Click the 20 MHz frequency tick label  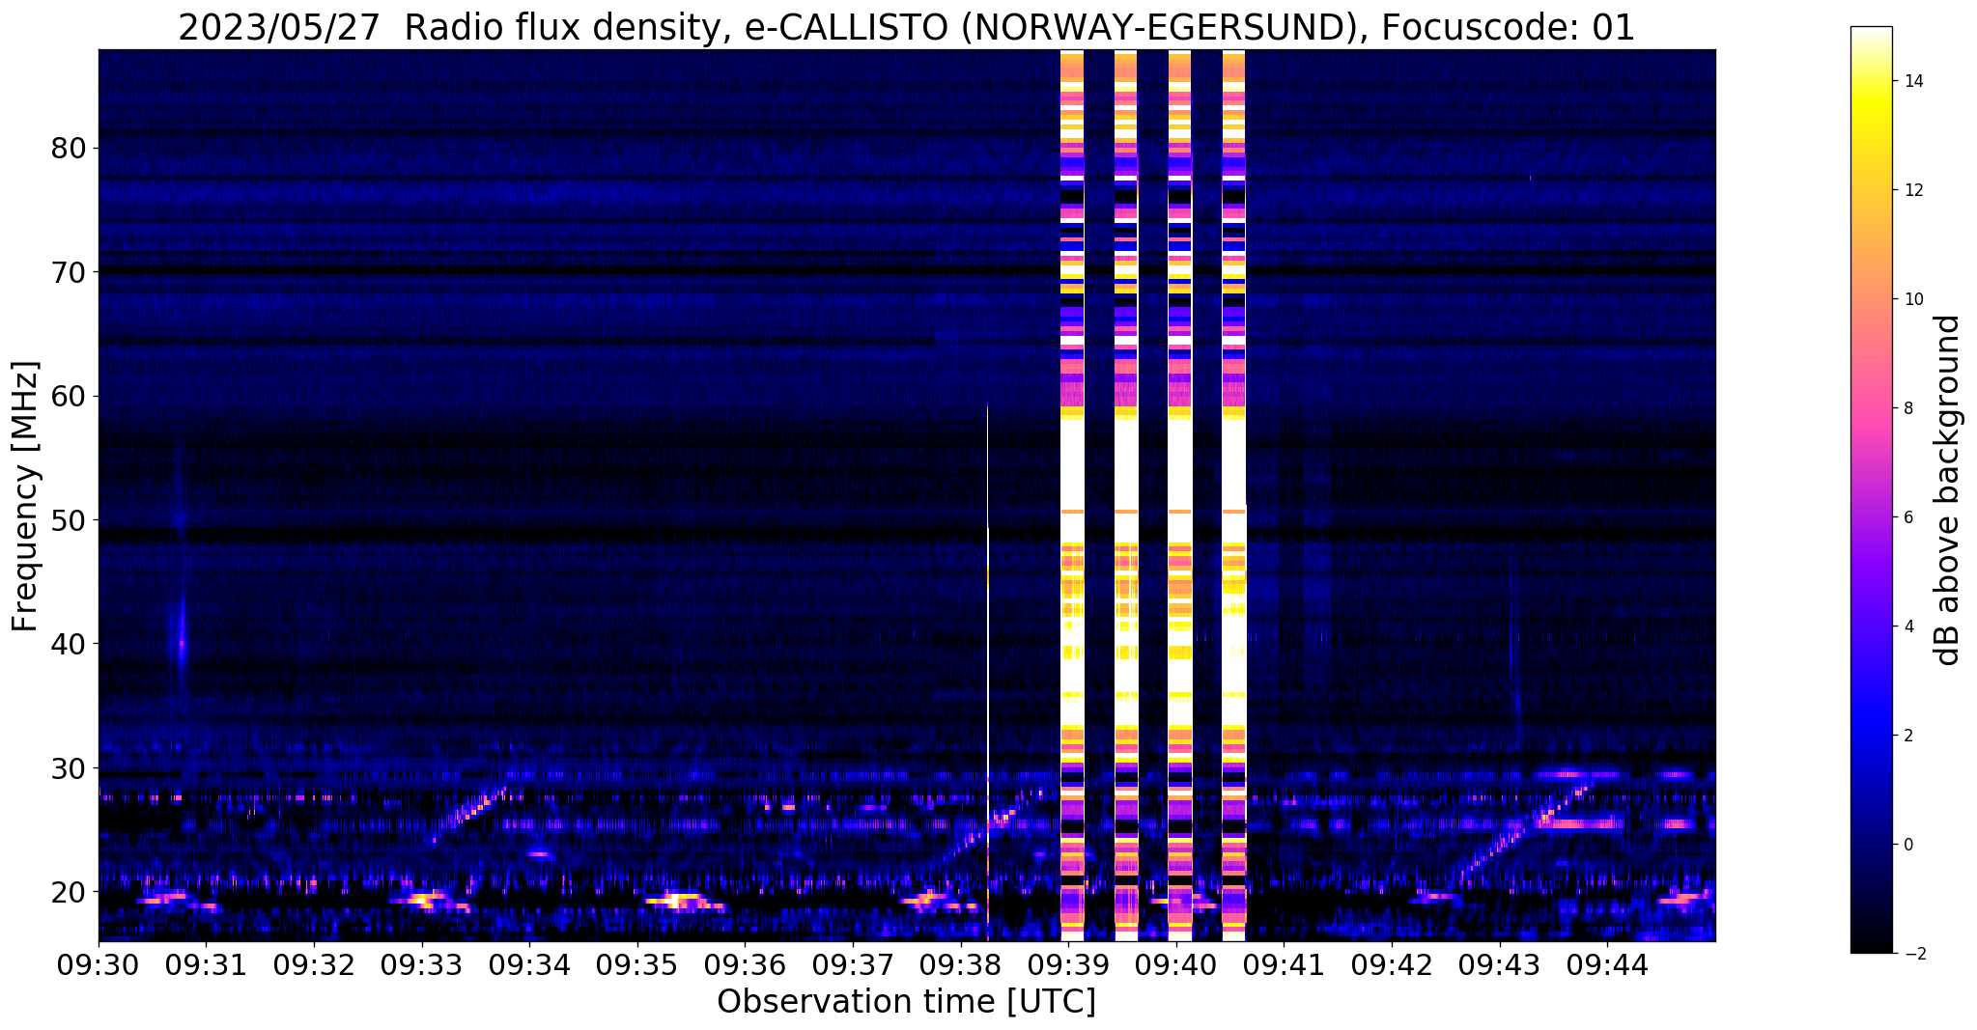[69, 891]
